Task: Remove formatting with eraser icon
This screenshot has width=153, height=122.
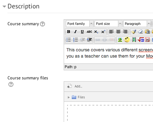Action: (x=141, y=32)
